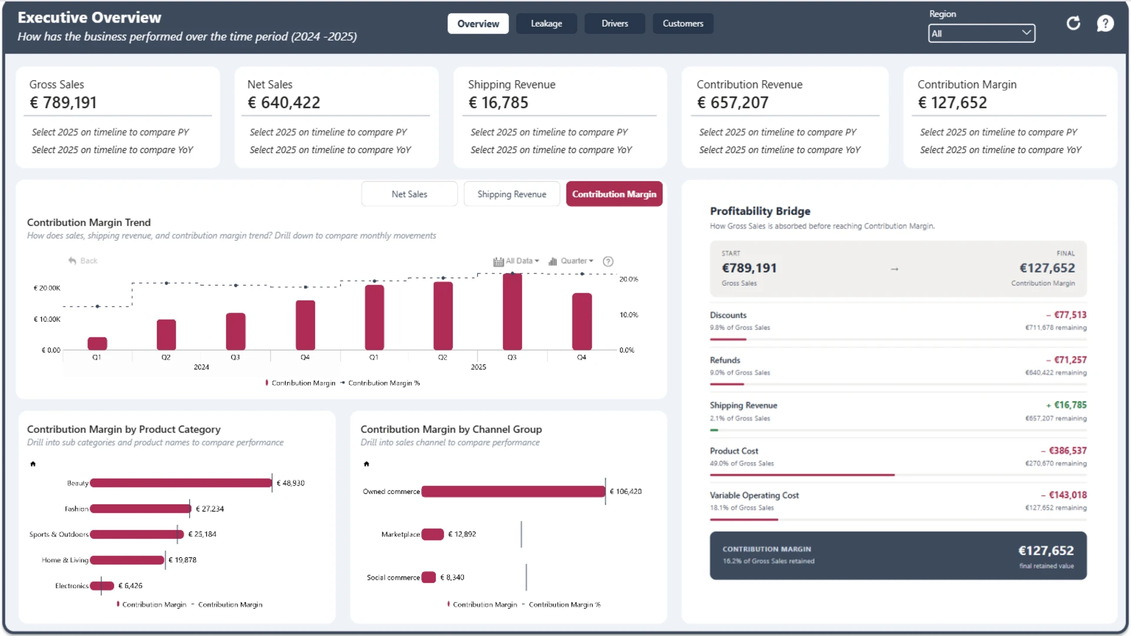Click the refresh icon in header
Viewport: 1131px width, 636px height.
[x=1073, y=24]
